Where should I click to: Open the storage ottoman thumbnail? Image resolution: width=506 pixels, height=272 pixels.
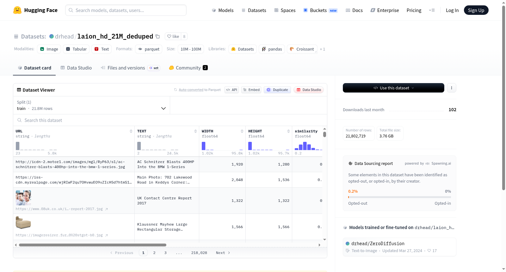[x=23, y=223]
